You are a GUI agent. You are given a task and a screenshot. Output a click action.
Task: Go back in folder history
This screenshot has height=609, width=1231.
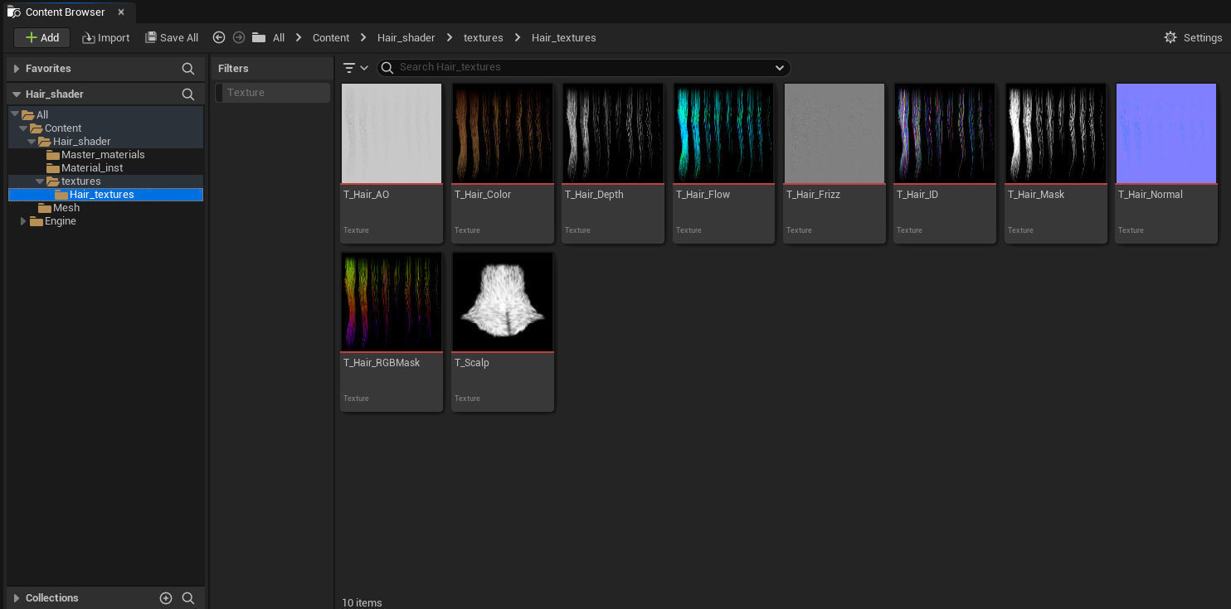[219, 37]
